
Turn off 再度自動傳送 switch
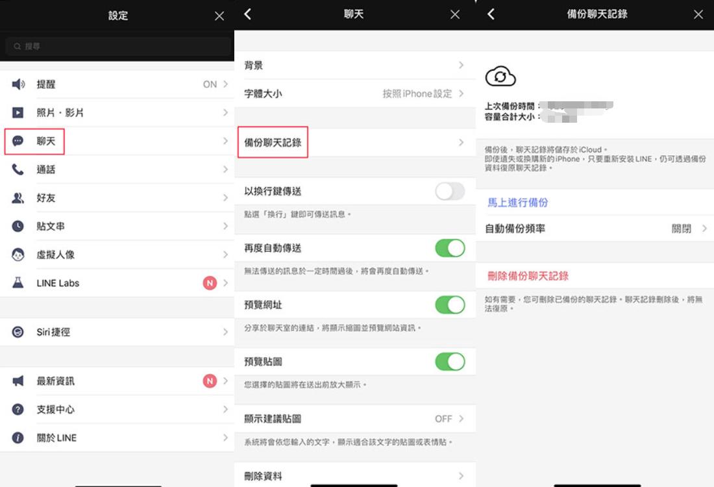click(450, 248)
